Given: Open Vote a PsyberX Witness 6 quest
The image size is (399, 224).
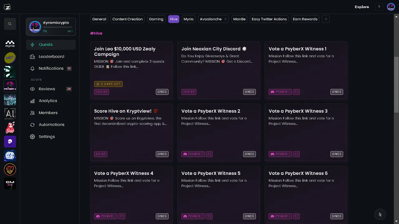Looking at the screenshot, I should coord(306,194).
